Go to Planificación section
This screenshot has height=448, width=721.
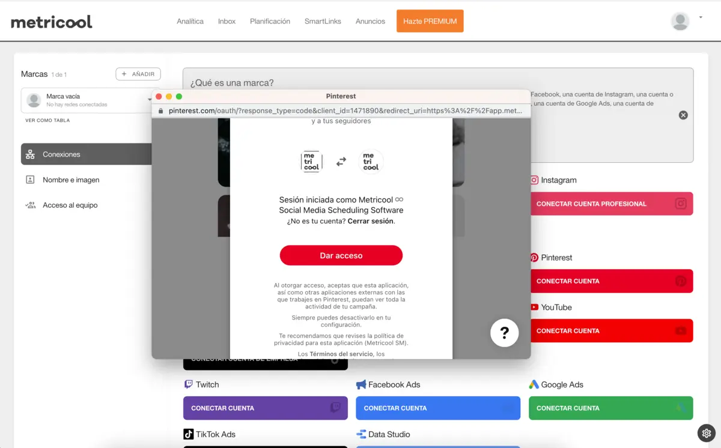[x=270, y=21]
